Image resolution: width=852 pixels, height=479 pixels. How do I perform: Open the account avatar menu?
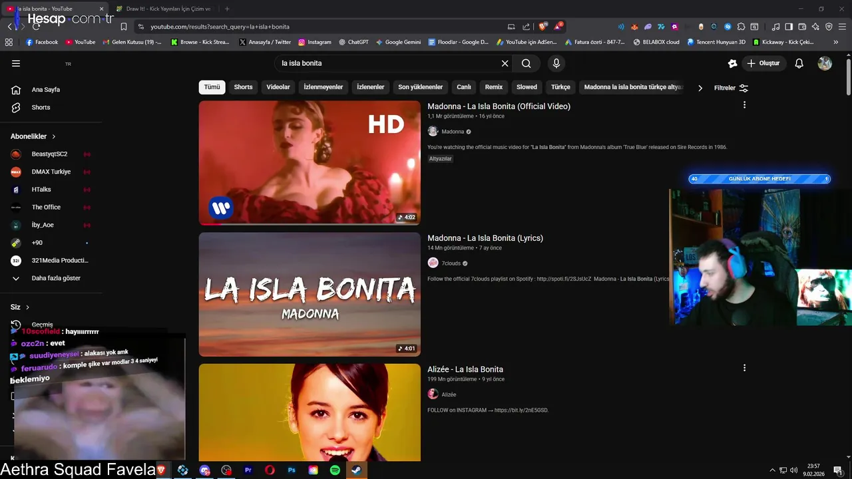825,63
